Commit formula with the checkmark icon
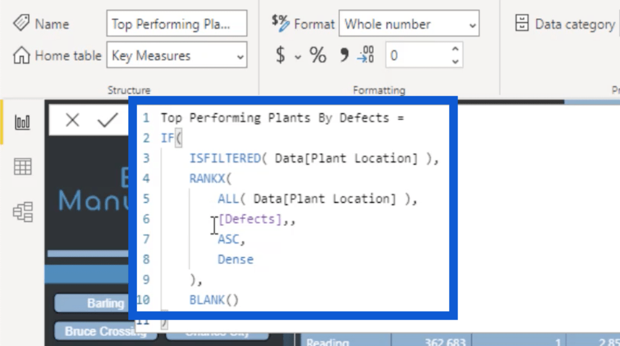 pyautogui.click(x=107, y=120)
